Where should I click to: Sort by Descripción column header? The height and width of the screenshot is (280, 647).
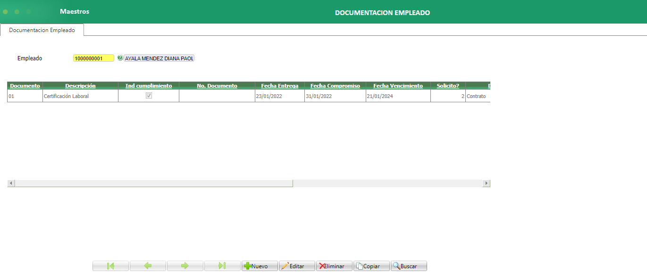pos(80,86)
